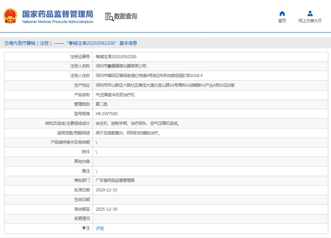Viewport: 331px width, 238px height.
Task: Click National Medical Products Administration subtitle
Action: pyautogui.click(x=58, y=22)
